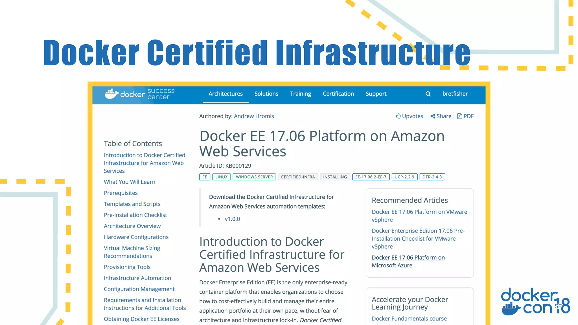578x325 pixels.
Task: Click Accelerate your Docker Learning Journey heading
Action: tap(410, 303)
